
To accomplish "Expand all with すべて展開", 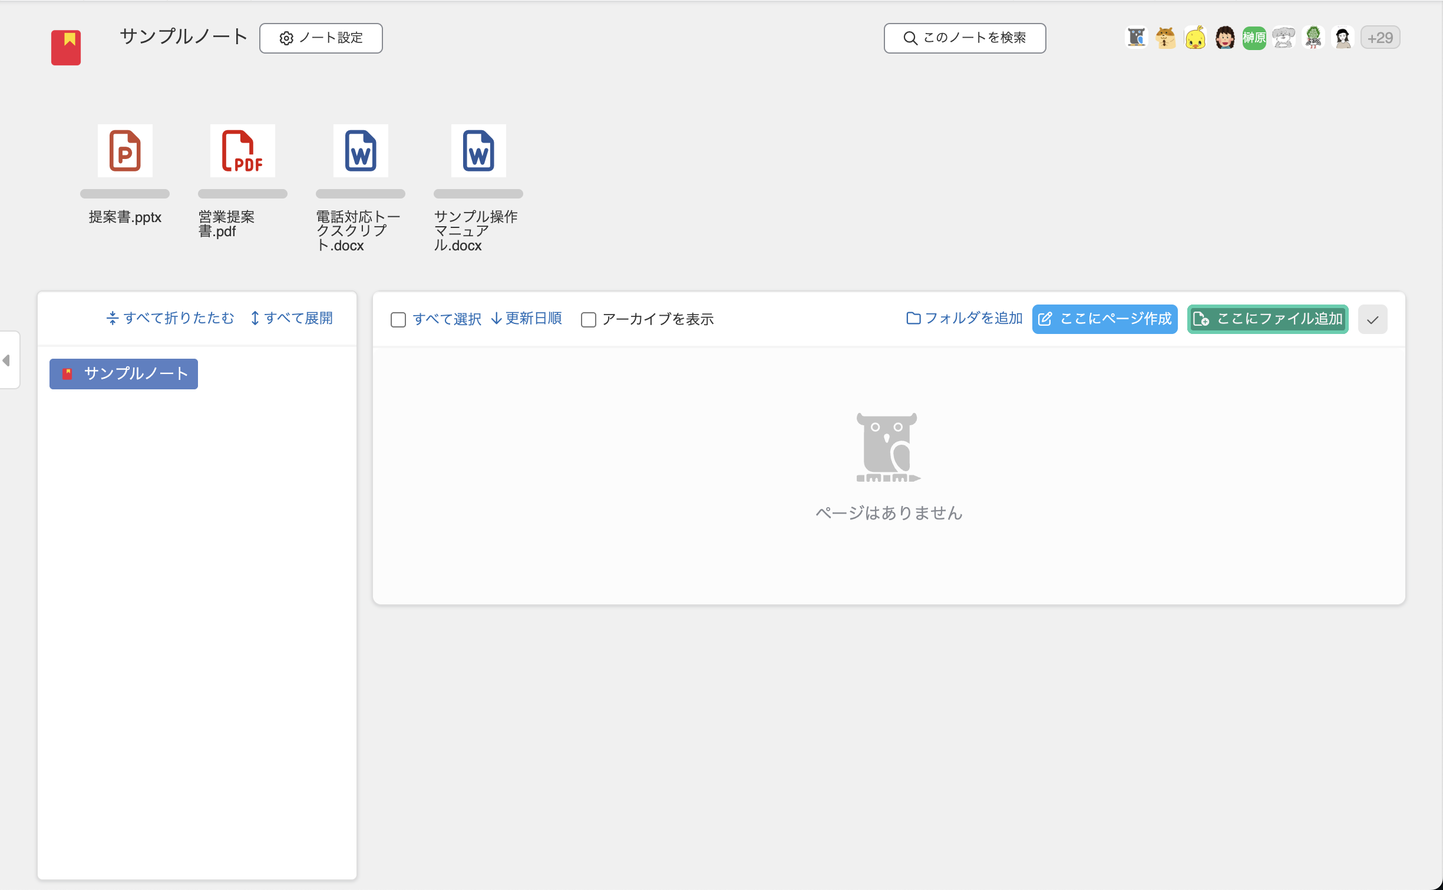I will click(x=292, y=319).
